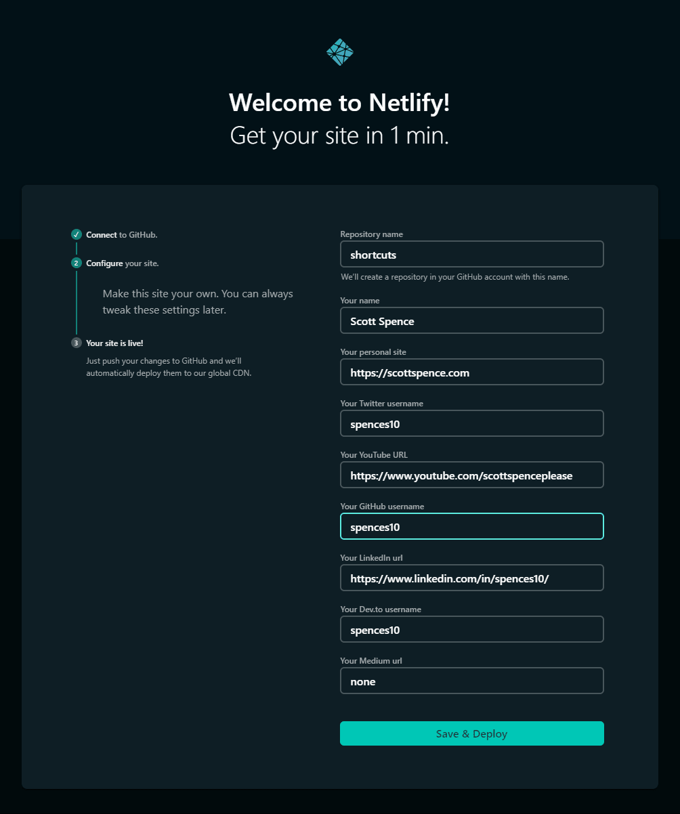Select the step 2 circle icon
This screenshot has width=680, height=814.
76,263
